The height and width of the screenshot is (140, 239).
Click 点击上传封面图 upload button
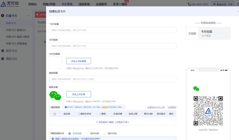coord(79,61)
